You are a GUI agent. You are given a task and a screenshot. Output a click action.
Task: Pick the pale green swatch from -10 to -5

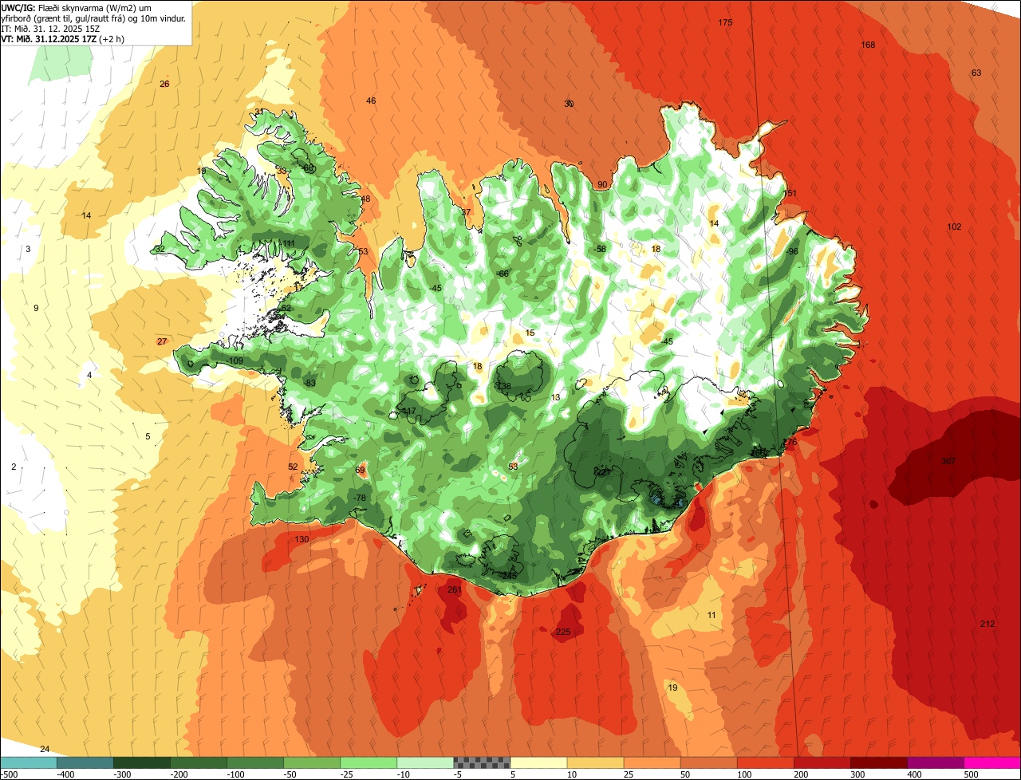click(x=425, y=762)
